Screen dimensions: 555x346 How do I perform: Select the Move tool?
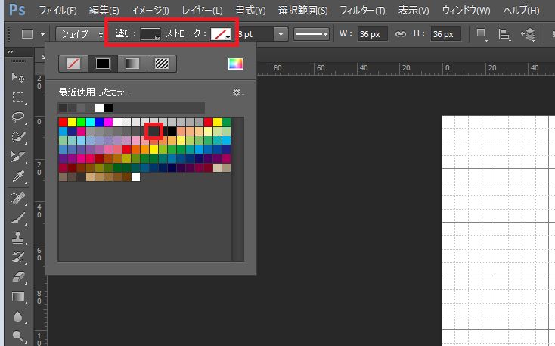pos(19,78)
